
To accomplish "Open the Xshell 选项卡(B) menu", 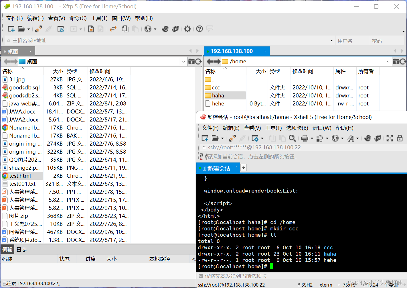I will pyautogui.click(x=297, y=128).
